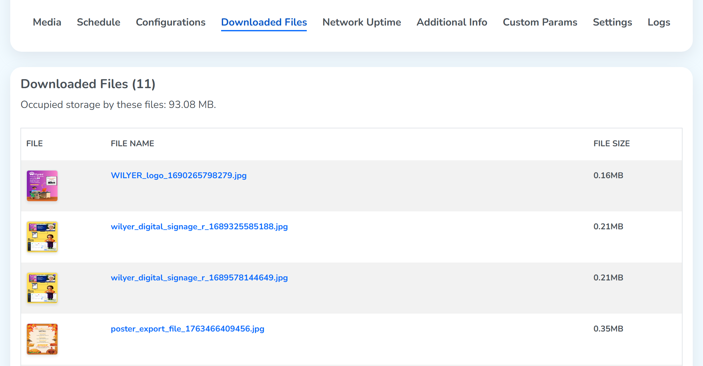Go to the Configurations tab
Viewport: 703px width, 366px height.
(171, 22)
